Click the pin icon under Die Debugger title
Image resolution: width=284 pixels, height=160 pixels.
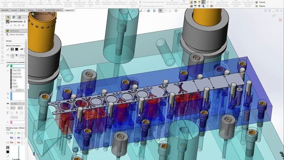[x=23, y=26]
